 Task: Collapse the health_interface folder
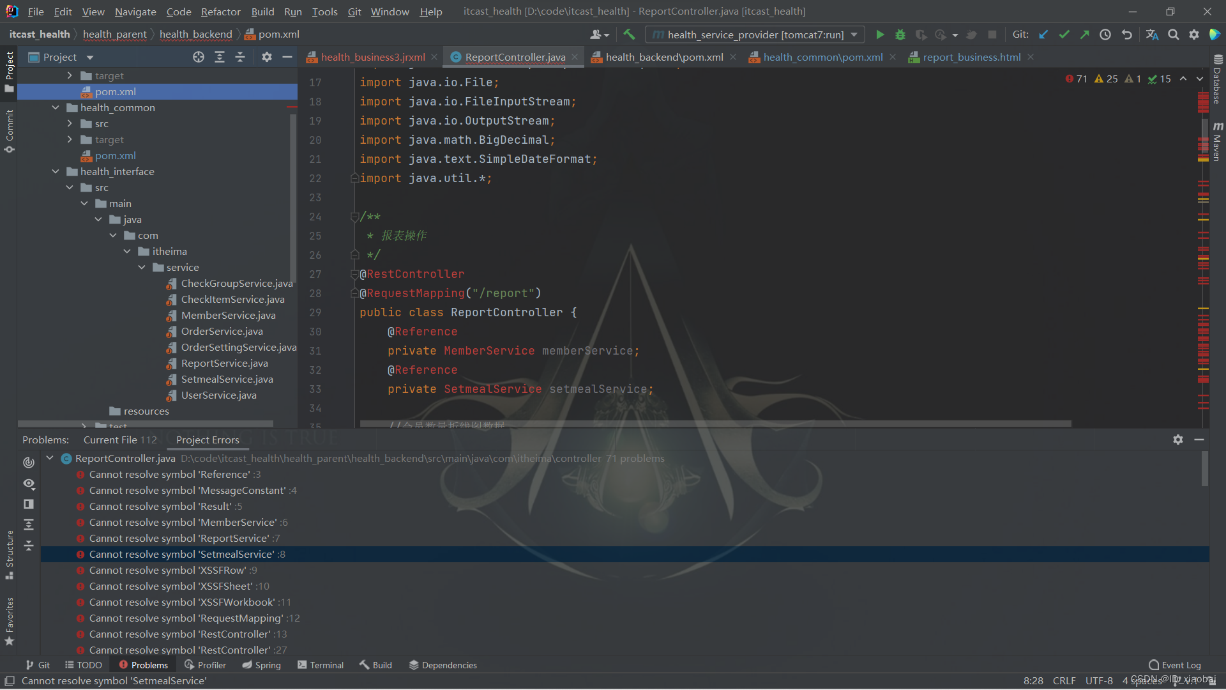pos(56,171)
